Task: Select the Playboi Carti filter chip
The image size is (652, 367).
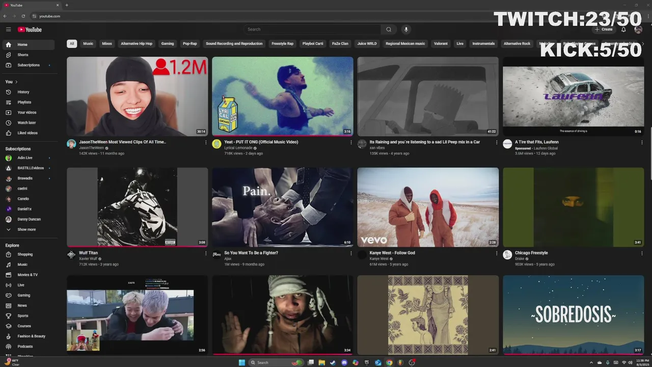Action: pos(312,44)
